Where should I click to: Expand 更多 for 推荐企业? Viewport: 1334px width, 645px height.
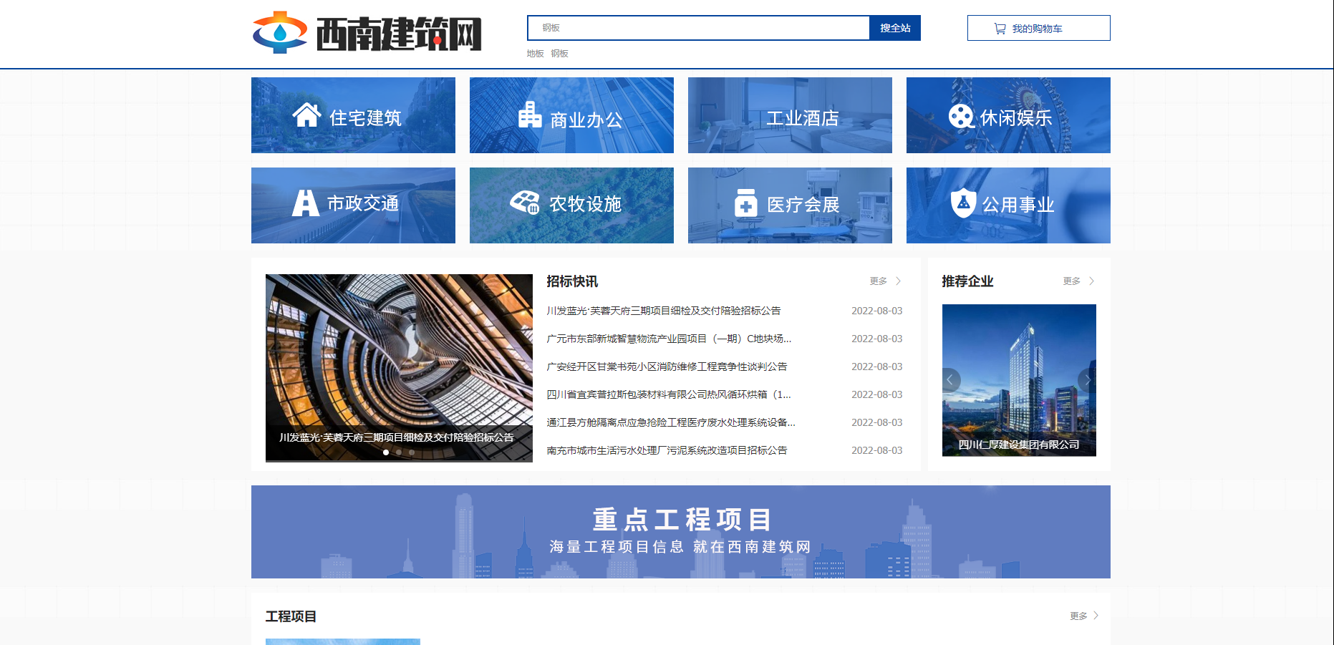coord(1079,281)
